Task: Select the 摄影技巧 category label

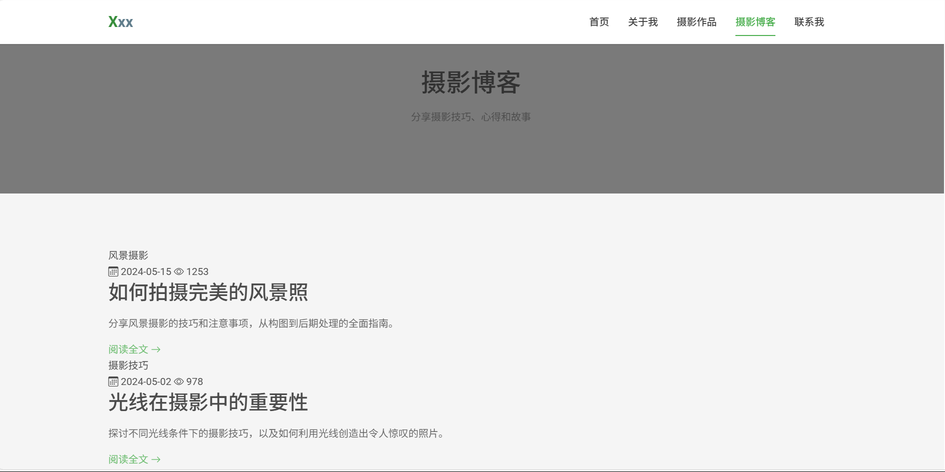Action: click(128, 365)
